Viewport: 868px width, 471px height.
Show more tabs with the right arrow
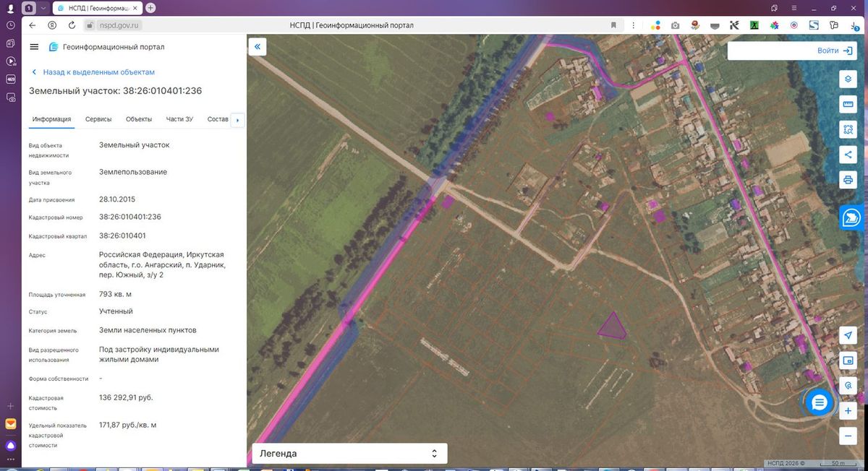coord(237,120)
